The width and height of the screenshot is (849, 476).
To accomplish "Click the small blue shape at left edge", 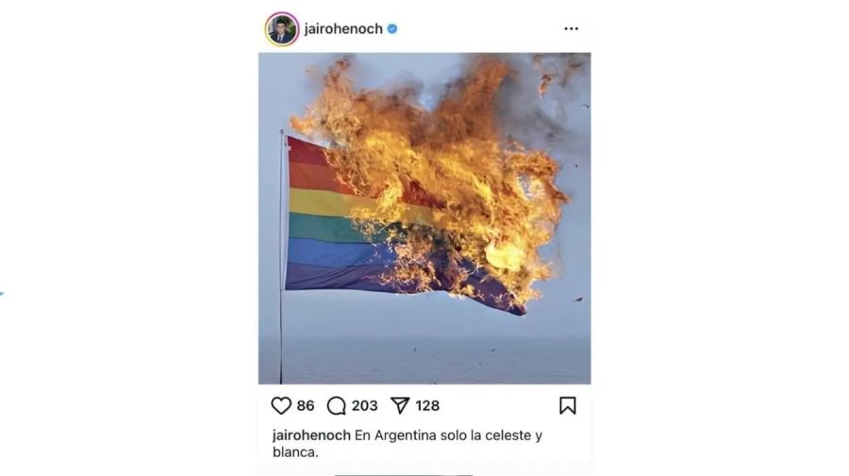I will pos(2,294).
